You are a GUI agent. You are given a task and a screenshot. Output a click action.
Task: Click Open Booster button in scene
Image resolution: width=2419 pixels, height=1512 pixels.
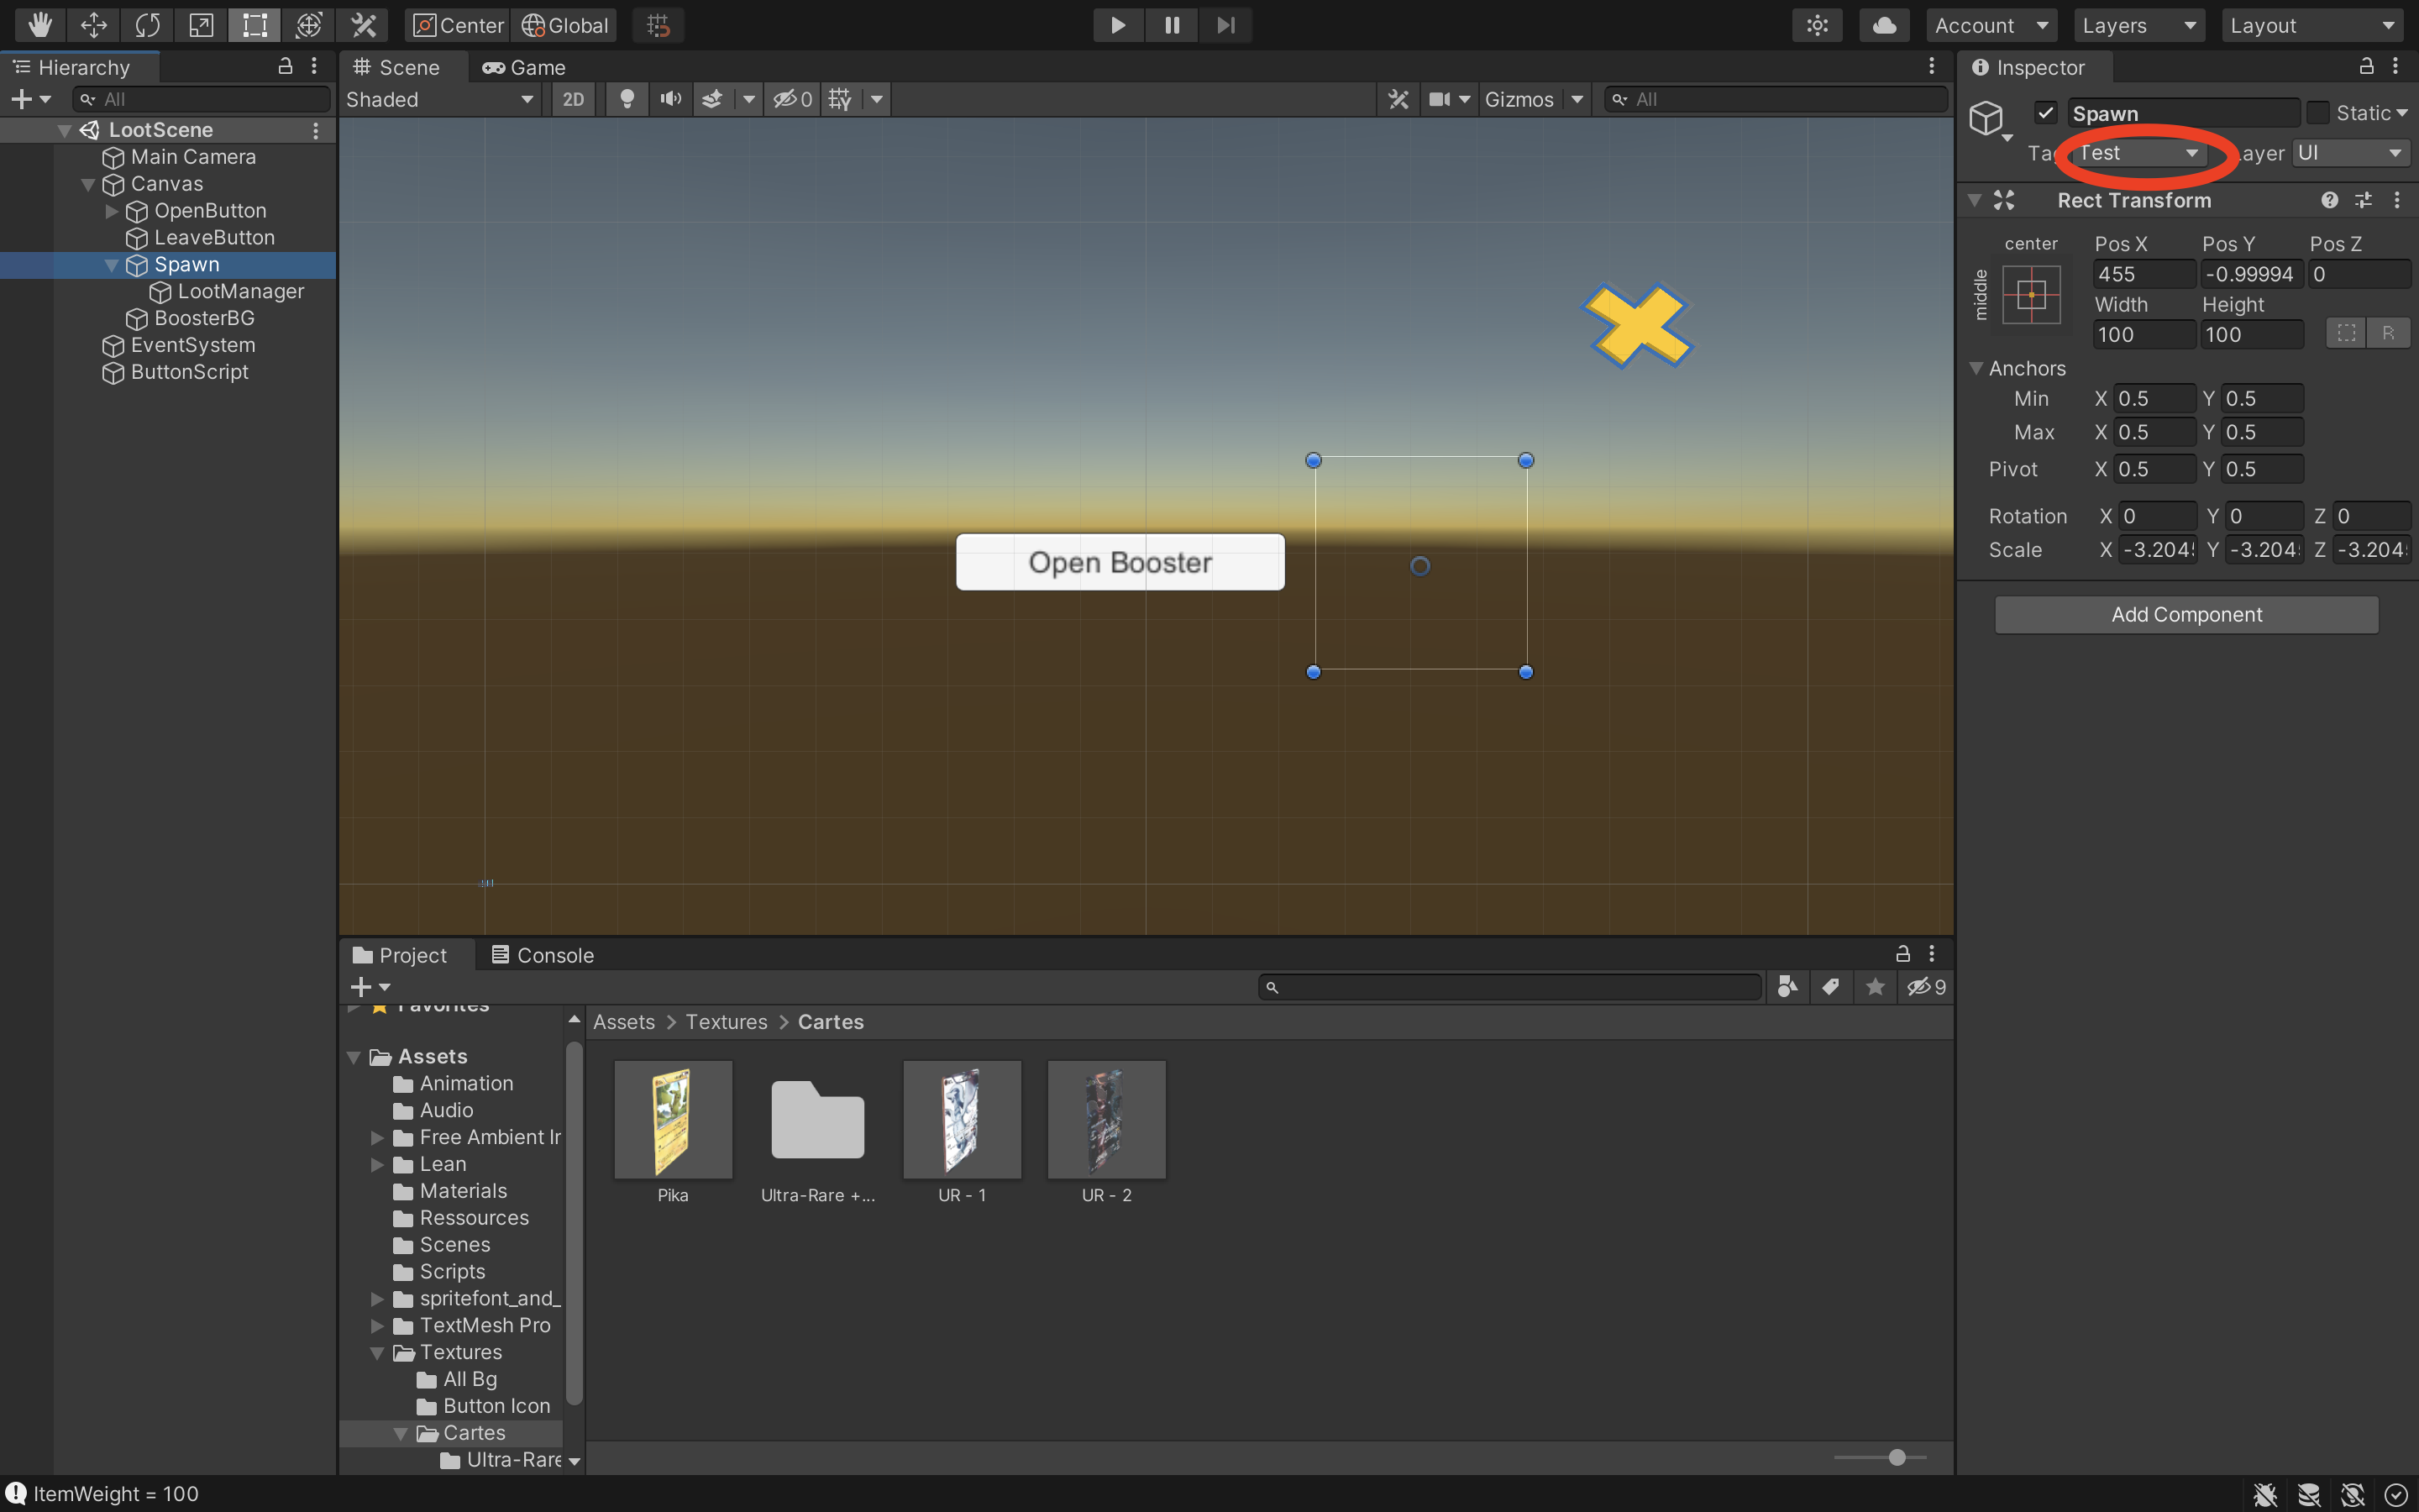click(x=1120, y=562)
